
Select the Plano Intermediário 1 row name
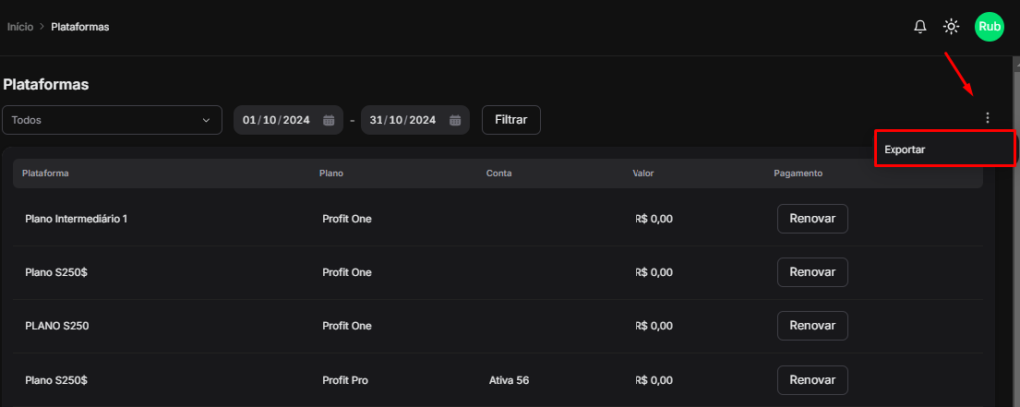(76, 219)
